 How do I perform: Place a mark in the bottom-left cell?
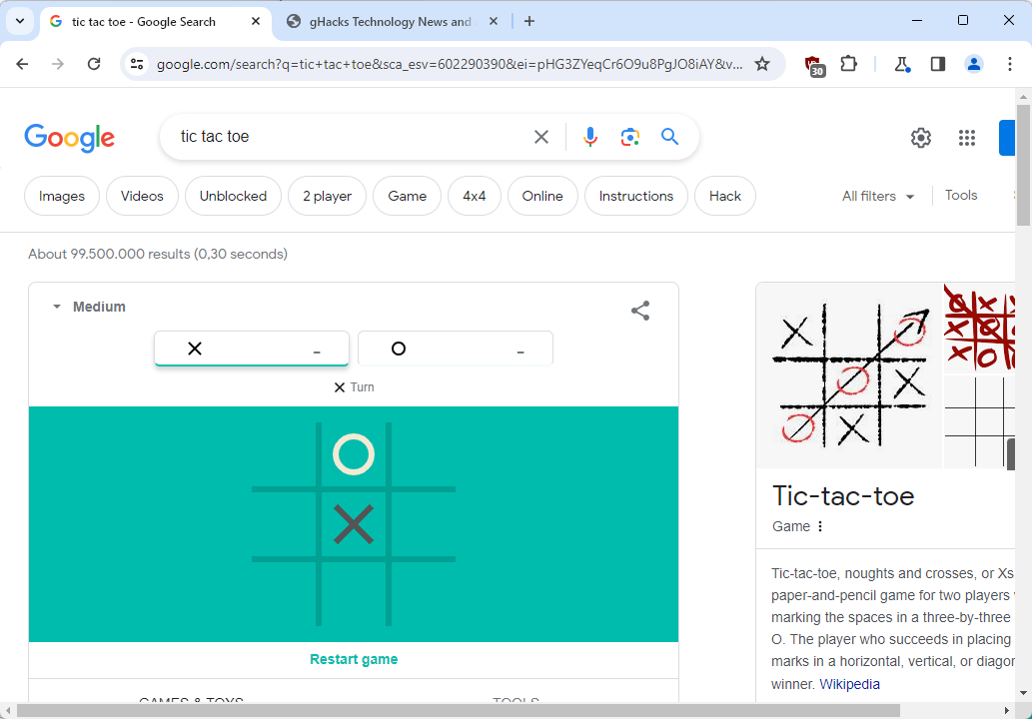click(x=285, y=593)
